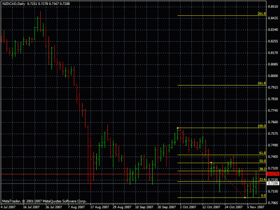Click the 24 Oct 2007 date label

(x=233, y=207)
